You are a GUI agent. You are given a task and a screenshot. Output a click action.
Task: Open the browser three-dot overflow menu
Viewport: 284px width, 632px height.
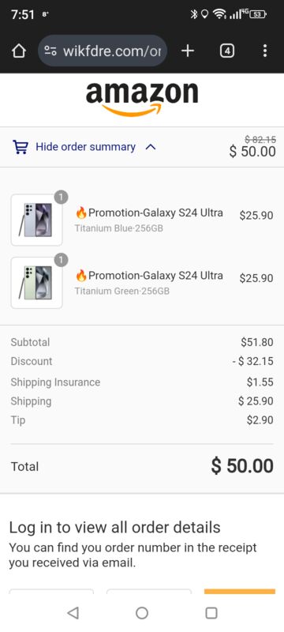[x=265, y=51]
